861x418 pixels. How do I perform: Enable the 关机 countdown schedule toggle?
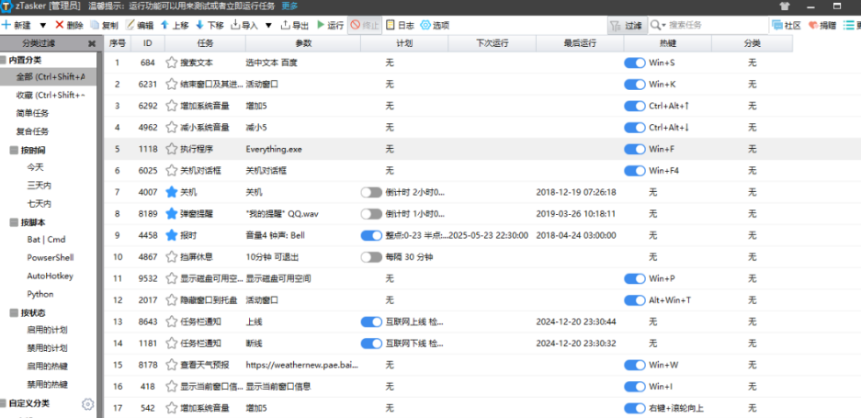371,192
